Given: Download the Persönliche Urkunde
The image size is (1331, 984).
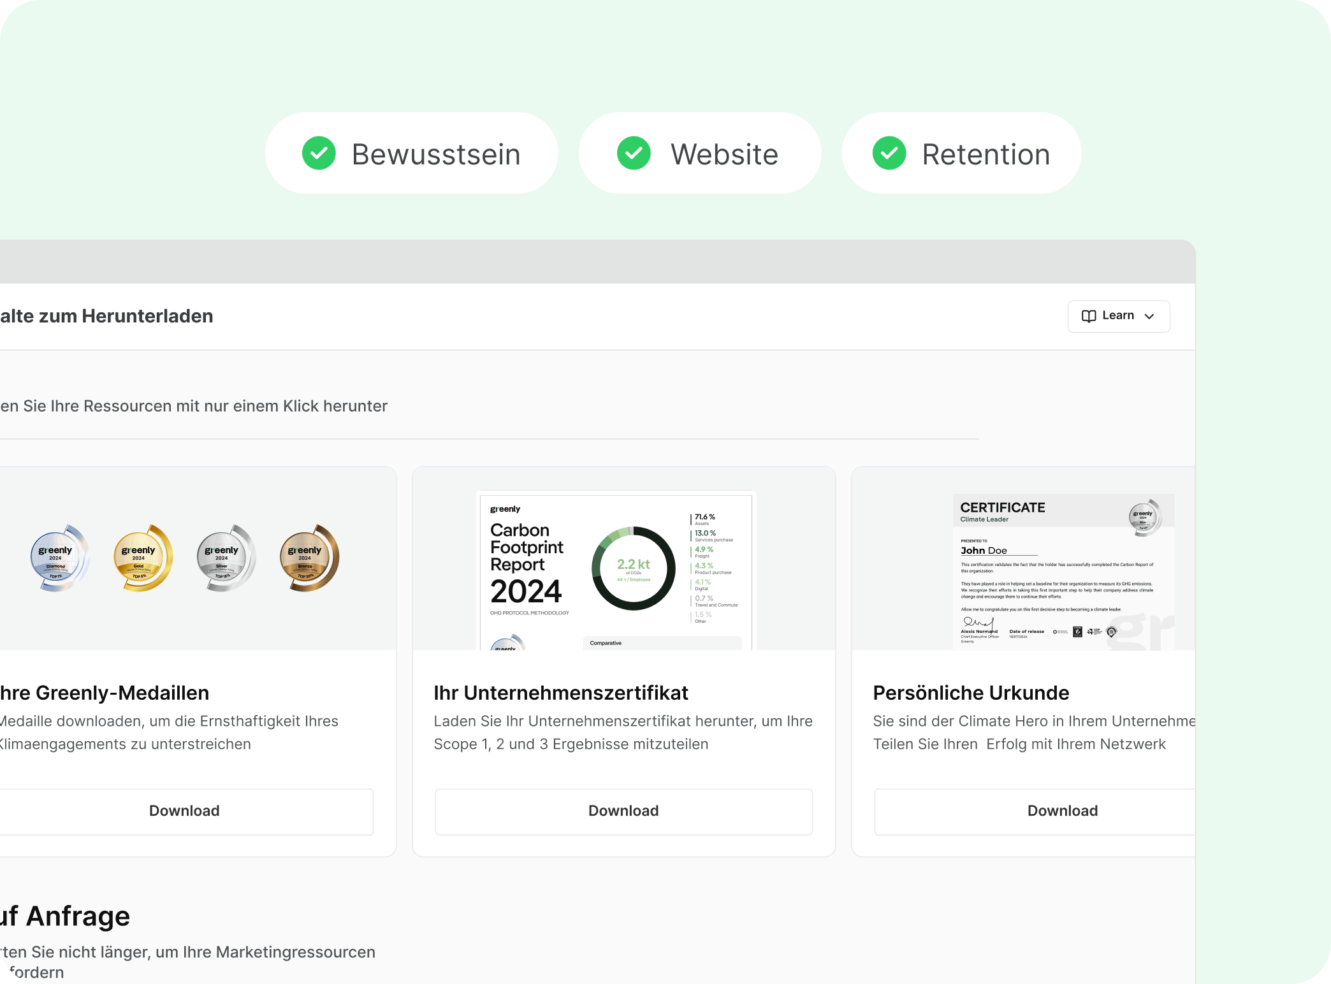Looking at the screenshot, I should pyautogui.click(x=1062, y=811).
